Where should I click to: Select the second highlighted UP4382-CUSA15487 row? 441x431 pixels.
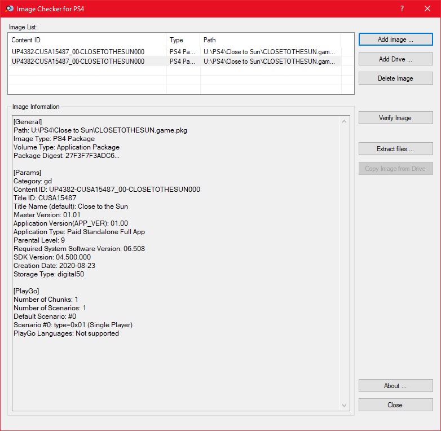(174, 61)
